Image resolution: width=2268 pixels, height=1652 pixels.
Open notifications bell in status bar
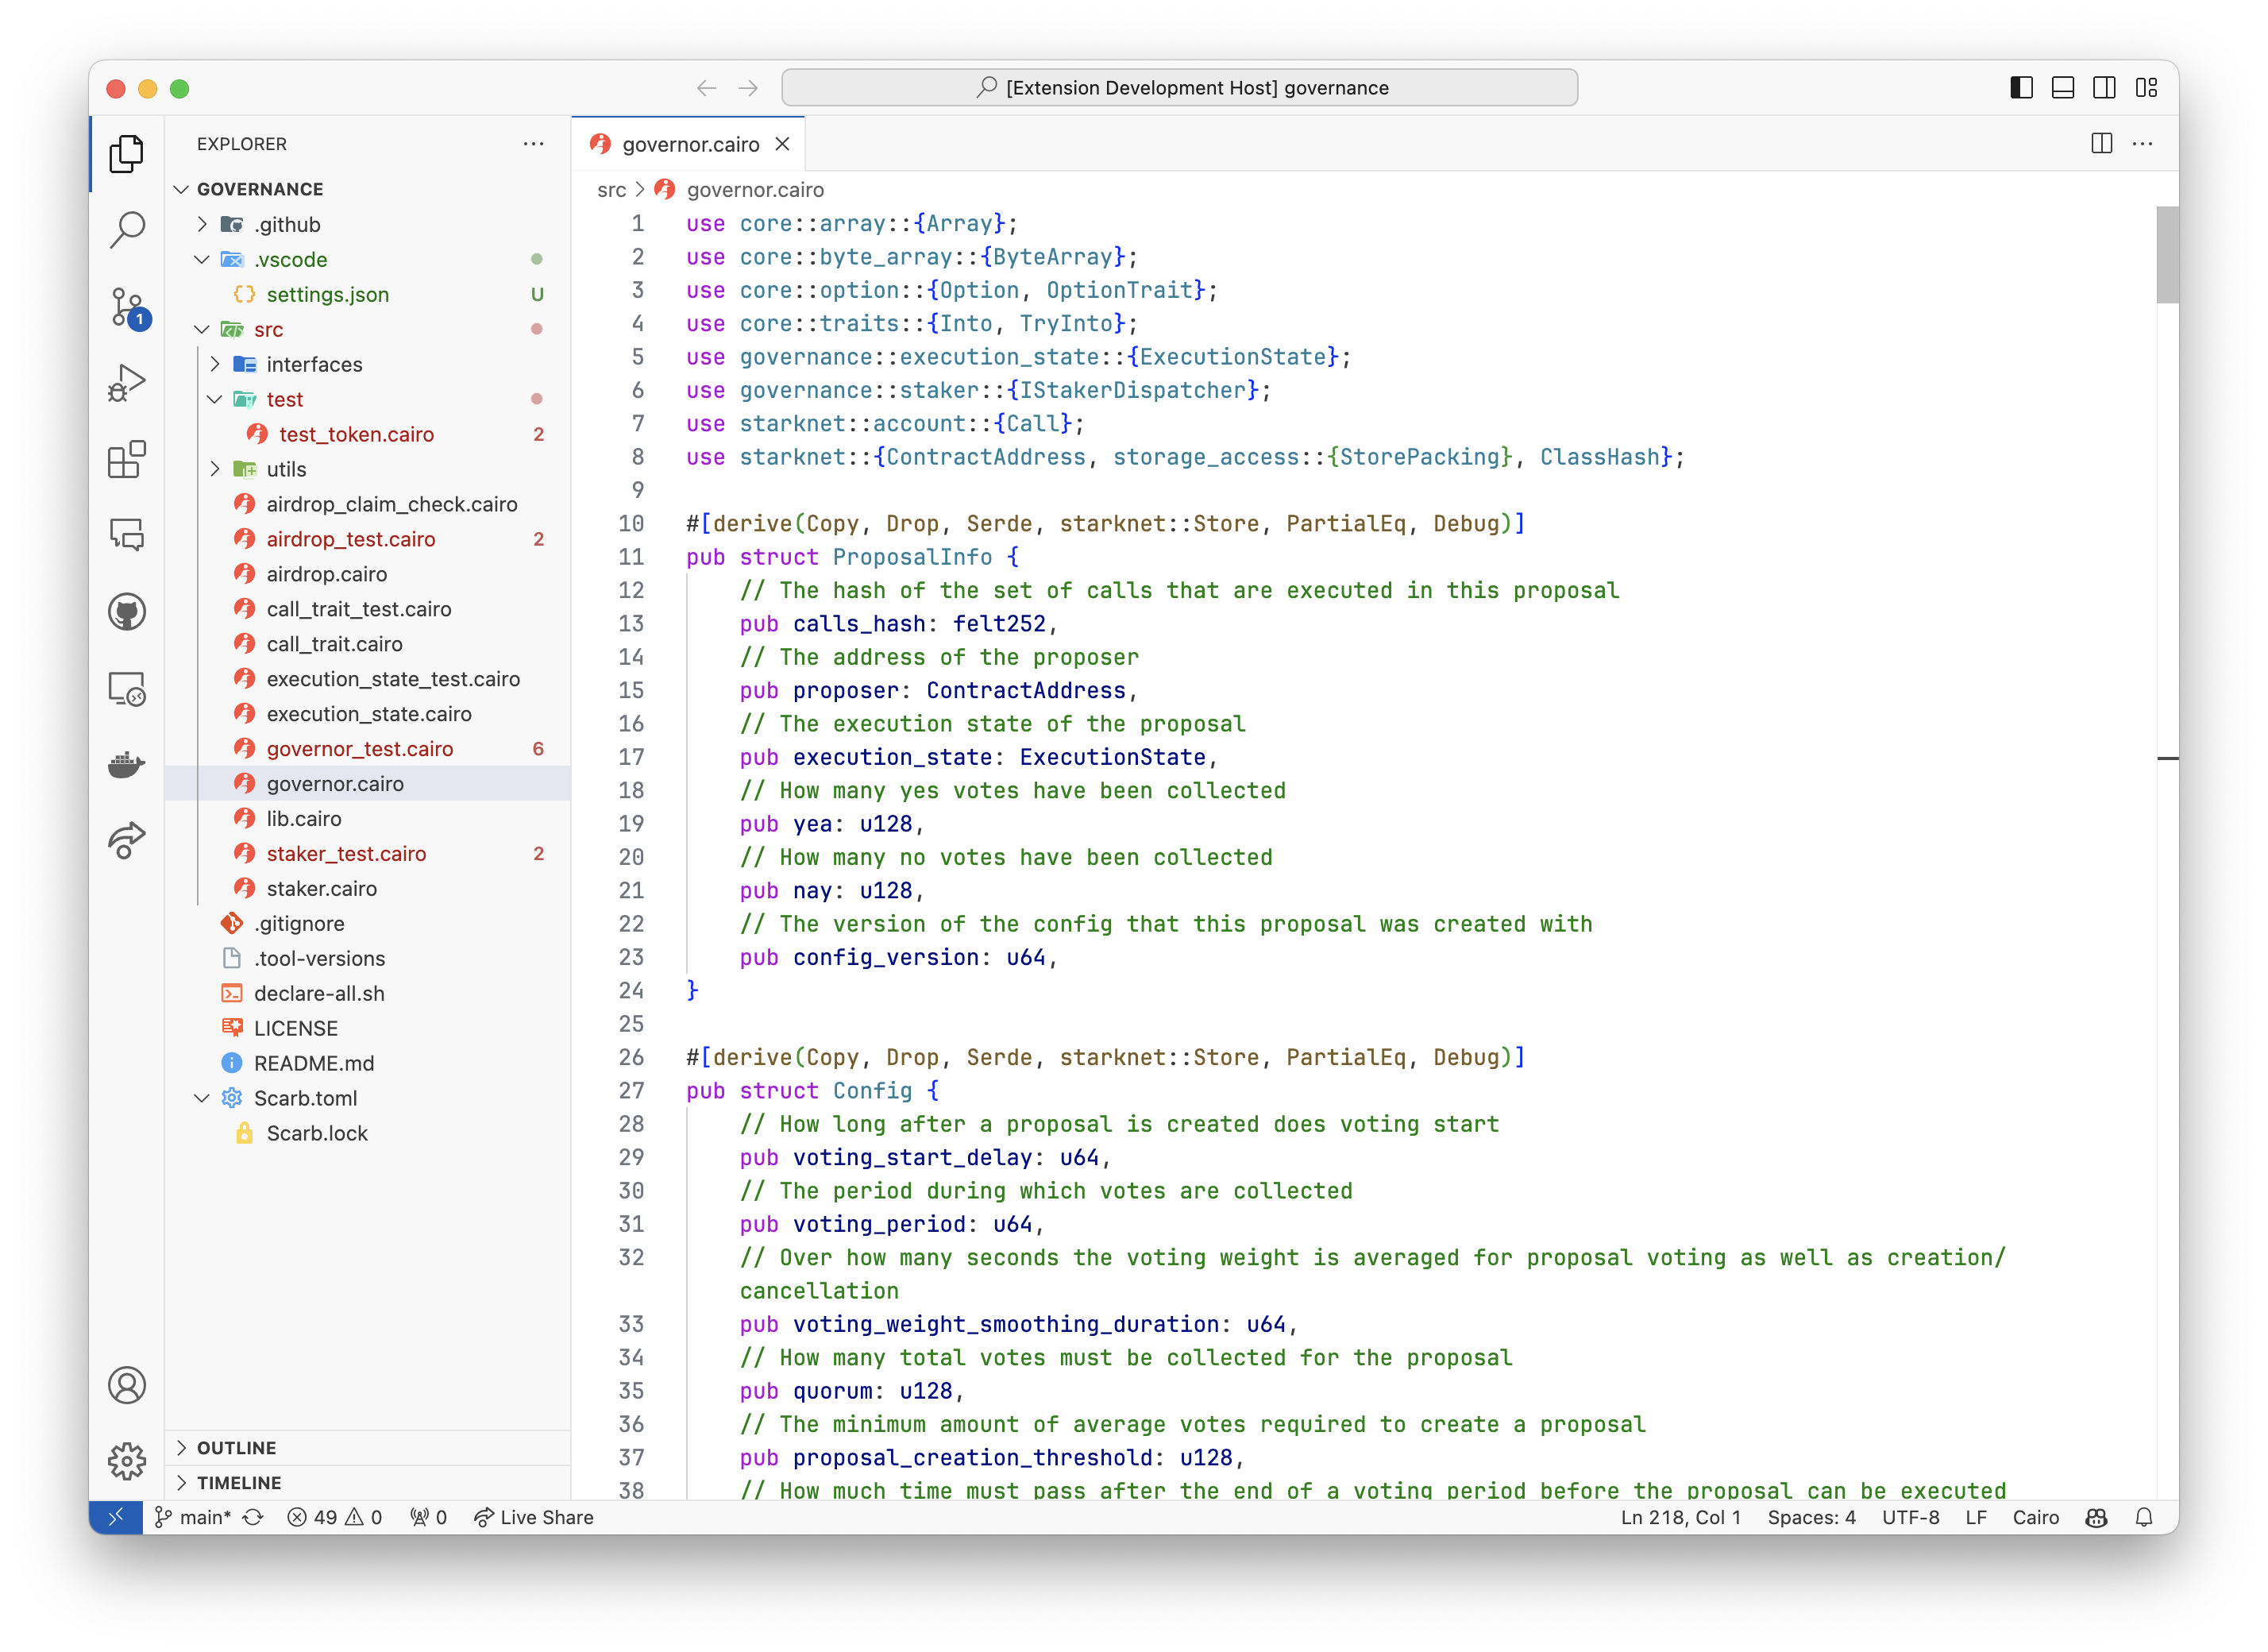coord(2144,1517)
